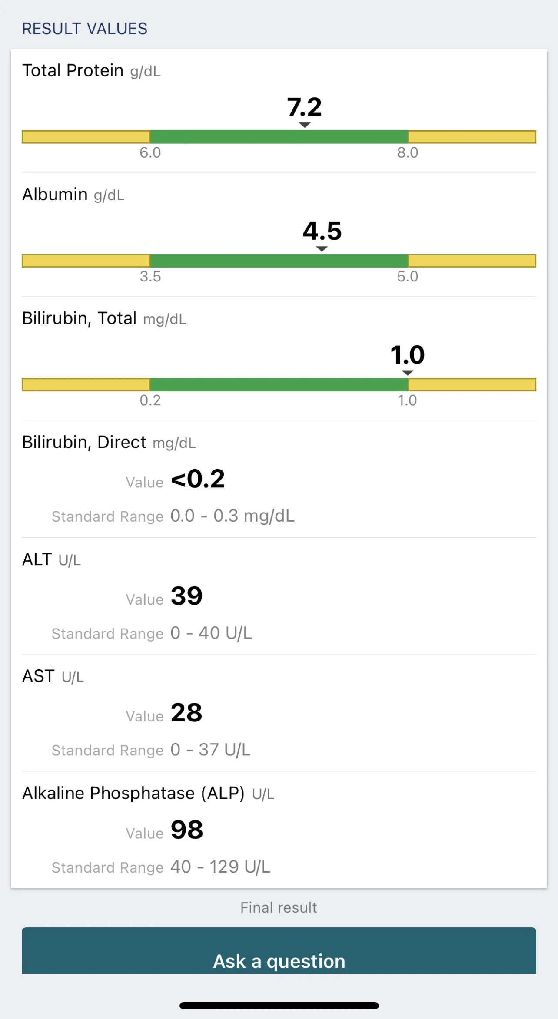Tap the Bilirubin Total range bar
Viewport: 558px width, 1019px height.
279,384
